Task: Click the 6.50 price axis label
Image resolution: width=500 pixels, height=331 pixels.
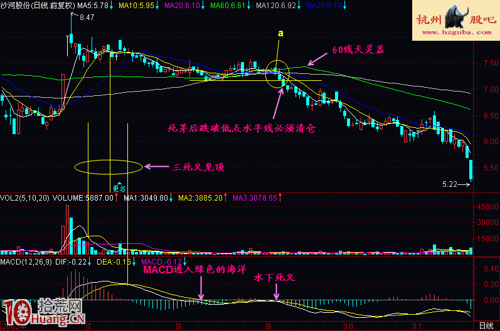Action: click(x=491, y=115)
